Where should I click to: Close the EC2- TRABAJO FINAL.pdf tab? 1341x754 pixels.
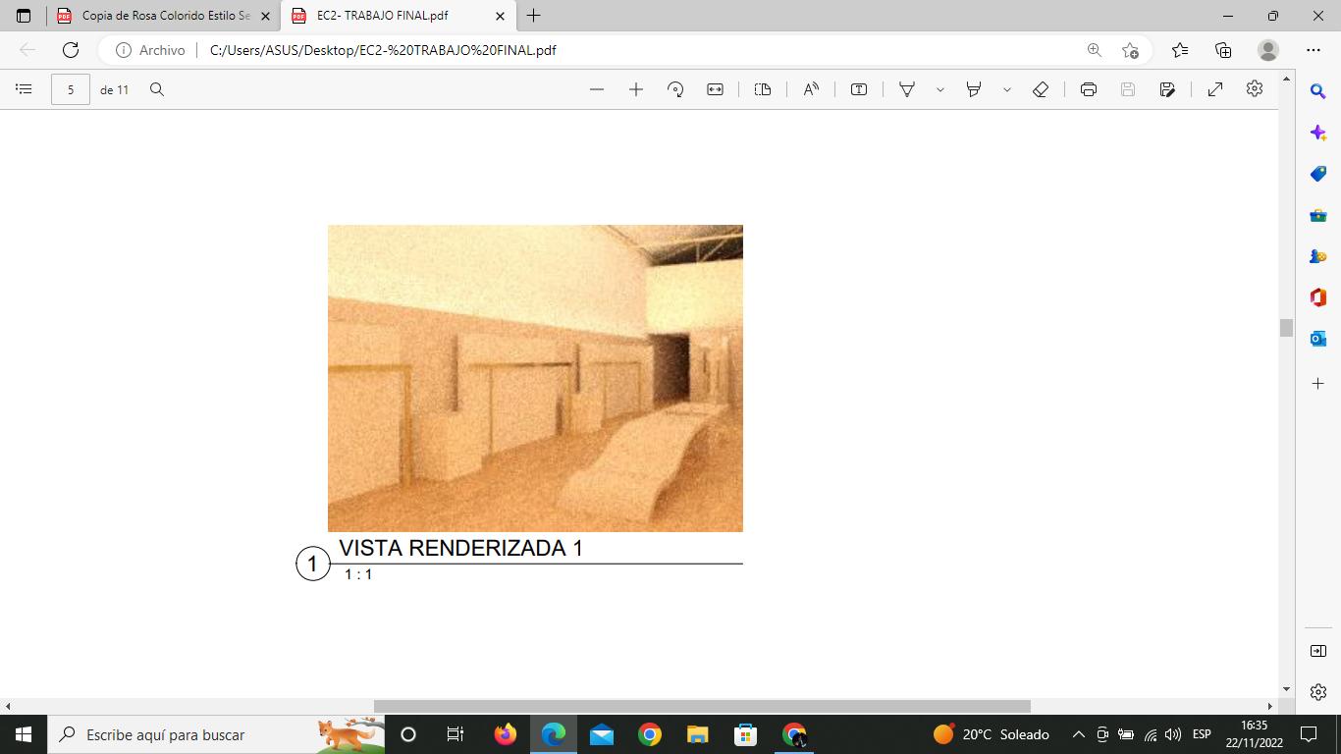tap(500, 16)
